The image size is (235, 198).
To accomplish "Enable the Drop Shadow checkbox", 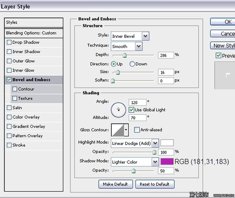I will pyautogui.click(x=9, y=42).
